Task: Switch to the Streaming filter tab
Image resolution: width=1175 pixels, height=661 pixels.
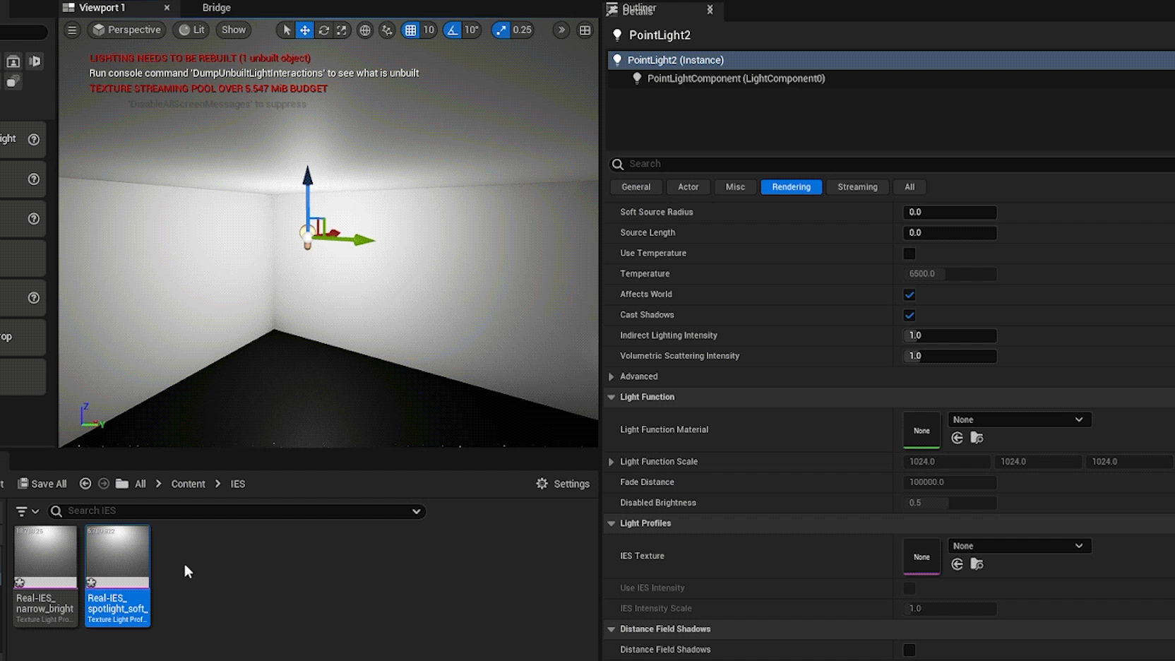Action: tap(857, 187)
